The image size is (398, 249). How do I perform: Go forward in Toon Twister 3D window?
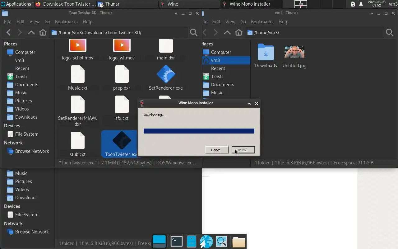tap(20, 32)
